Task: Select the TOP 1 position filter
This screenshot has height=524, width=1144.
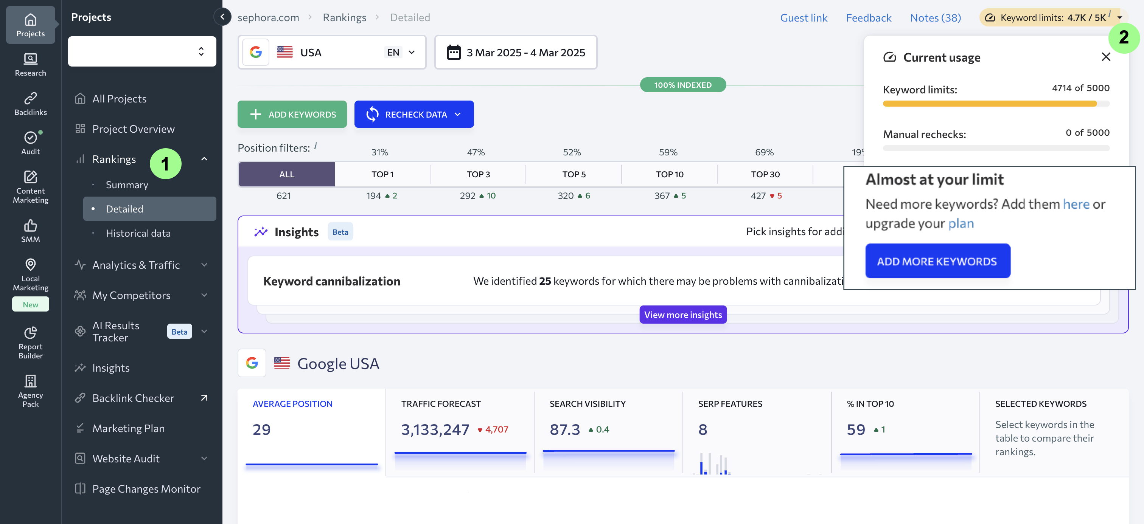Action: pos(382,174)
